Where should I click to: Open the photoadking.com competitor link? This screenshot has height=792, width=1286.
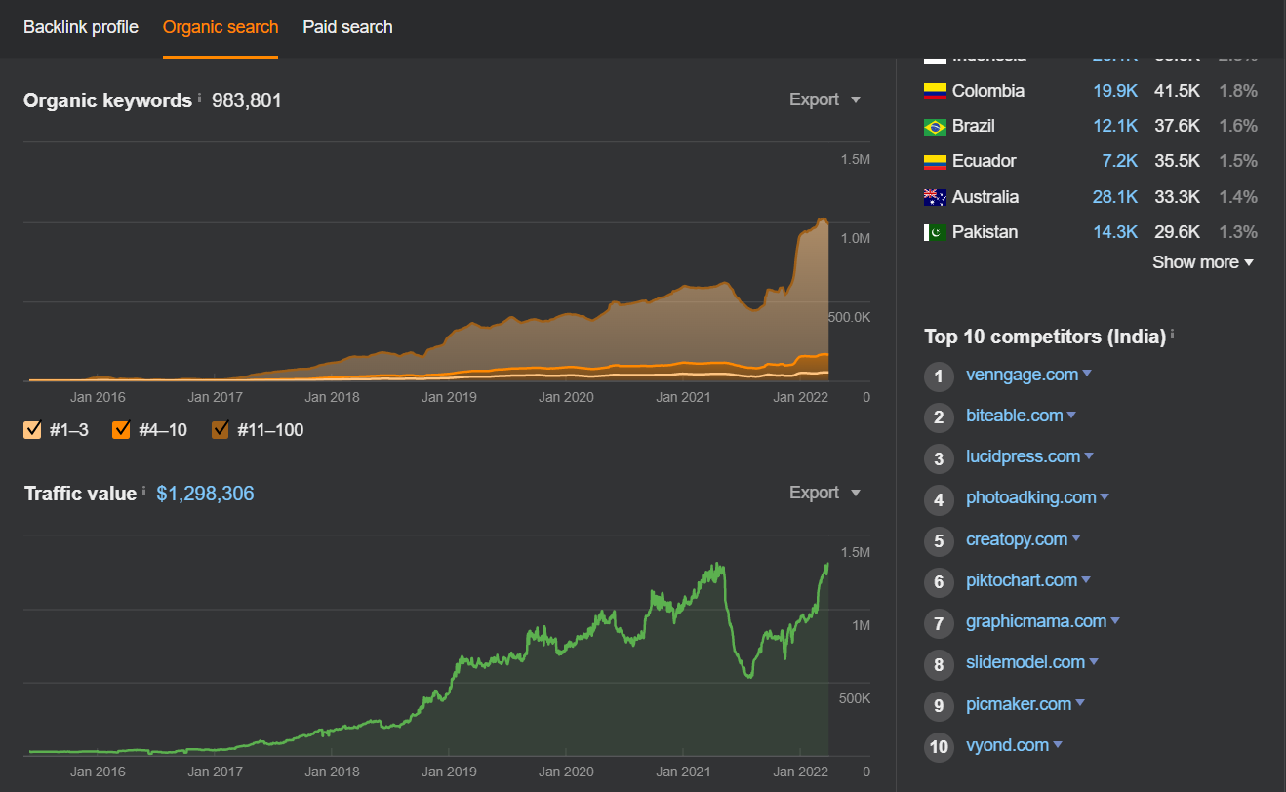click(1030, 497)
